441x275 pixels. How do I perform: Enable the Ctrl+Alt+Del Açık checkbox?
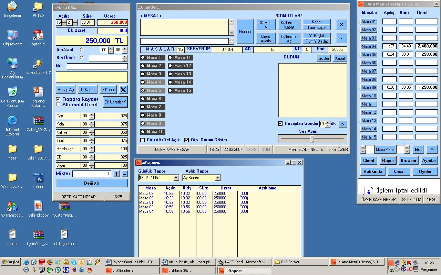(x=143, y=140)
